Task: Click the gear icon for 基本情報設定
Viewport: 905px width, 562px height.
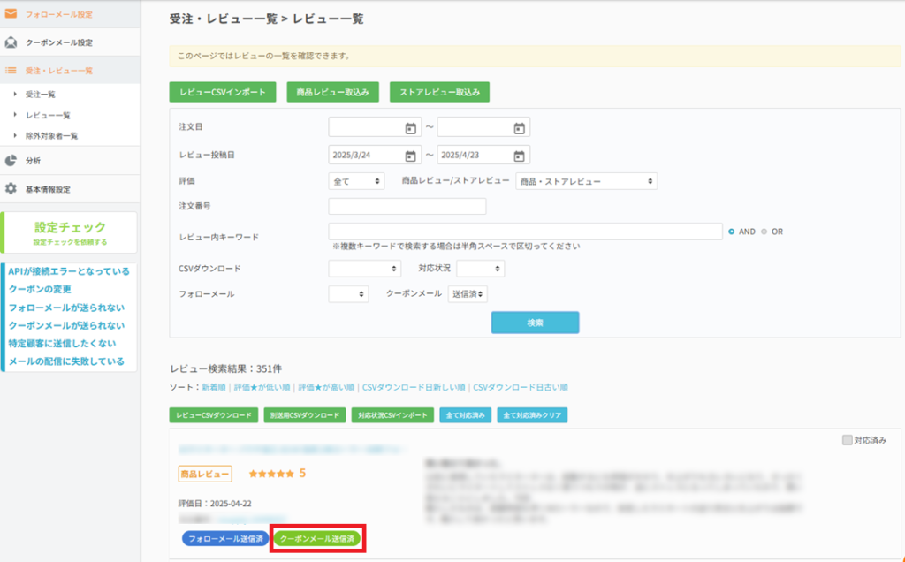Action: click(11, 189)
